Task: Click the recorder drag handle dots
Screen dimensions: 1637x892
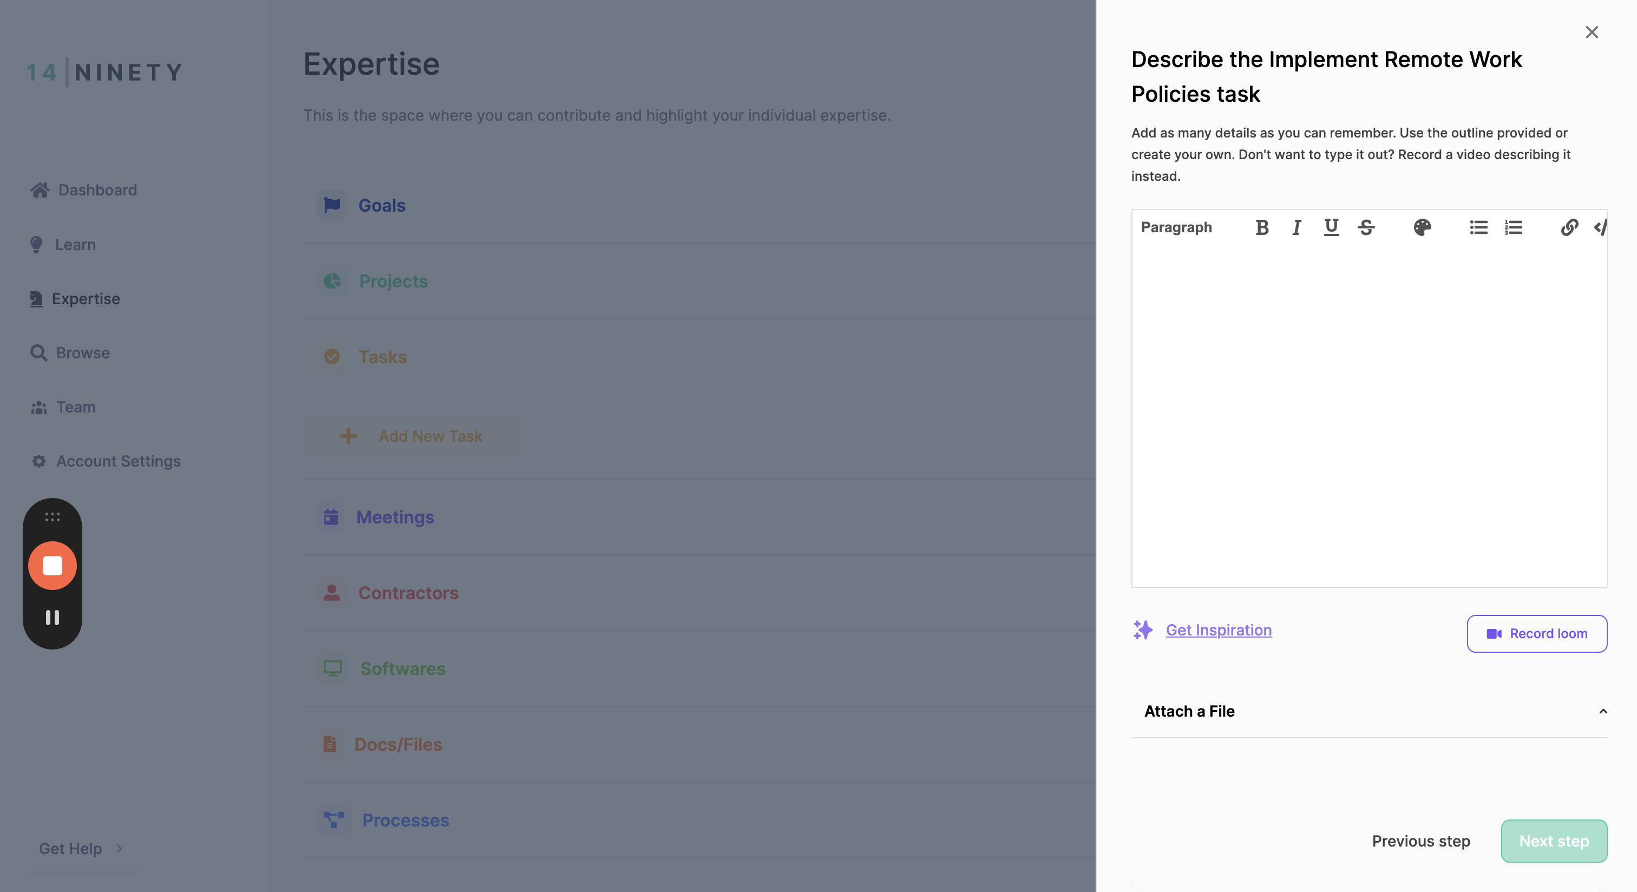Action: [52, 516]
